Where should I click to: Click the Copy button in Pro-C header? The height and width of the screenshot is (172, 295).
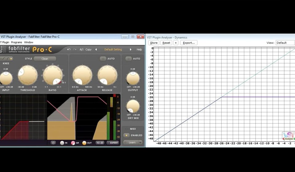88,49
